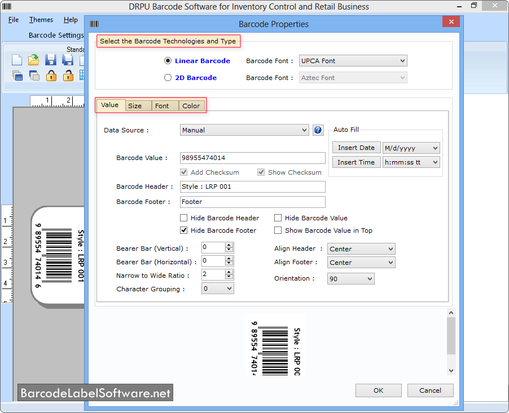The width and height of the screenshot is (509, 413).
Task: Increase Bearer Bar (Horizontal) value with up arrow
Action: coord(229,259)
